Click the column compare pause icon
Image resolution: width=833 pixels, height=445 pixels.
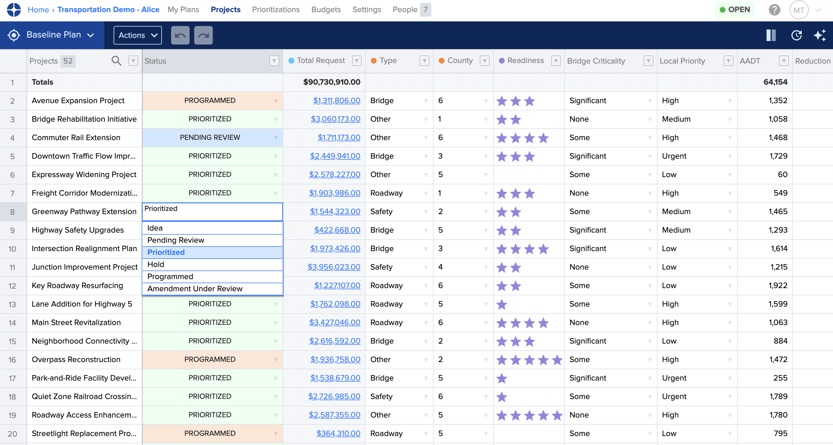[771, 35]
